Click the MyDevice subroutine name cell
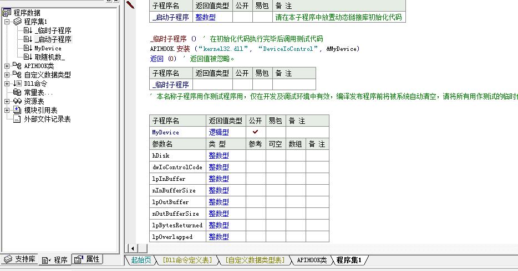The image size is (518, 271). point(177,132)
